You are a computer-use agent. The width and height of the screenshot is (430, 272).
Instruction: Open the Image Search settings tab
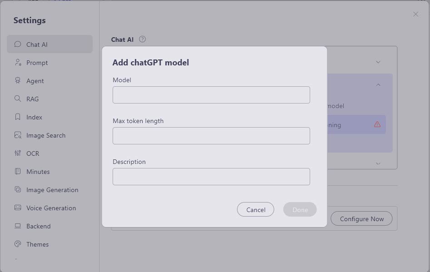(x=49, y=135)
